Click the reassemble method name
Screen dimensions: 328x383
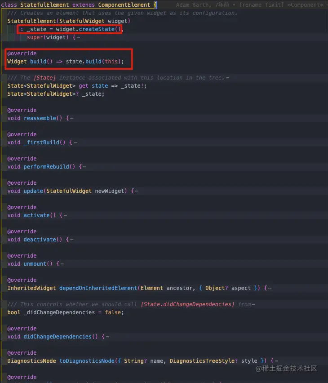click(40, 118)
